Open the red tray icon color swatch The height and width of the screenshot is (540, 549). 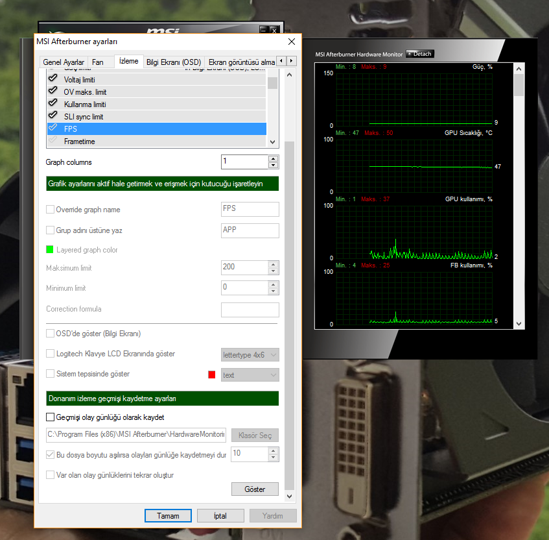(x=212, y=375)
